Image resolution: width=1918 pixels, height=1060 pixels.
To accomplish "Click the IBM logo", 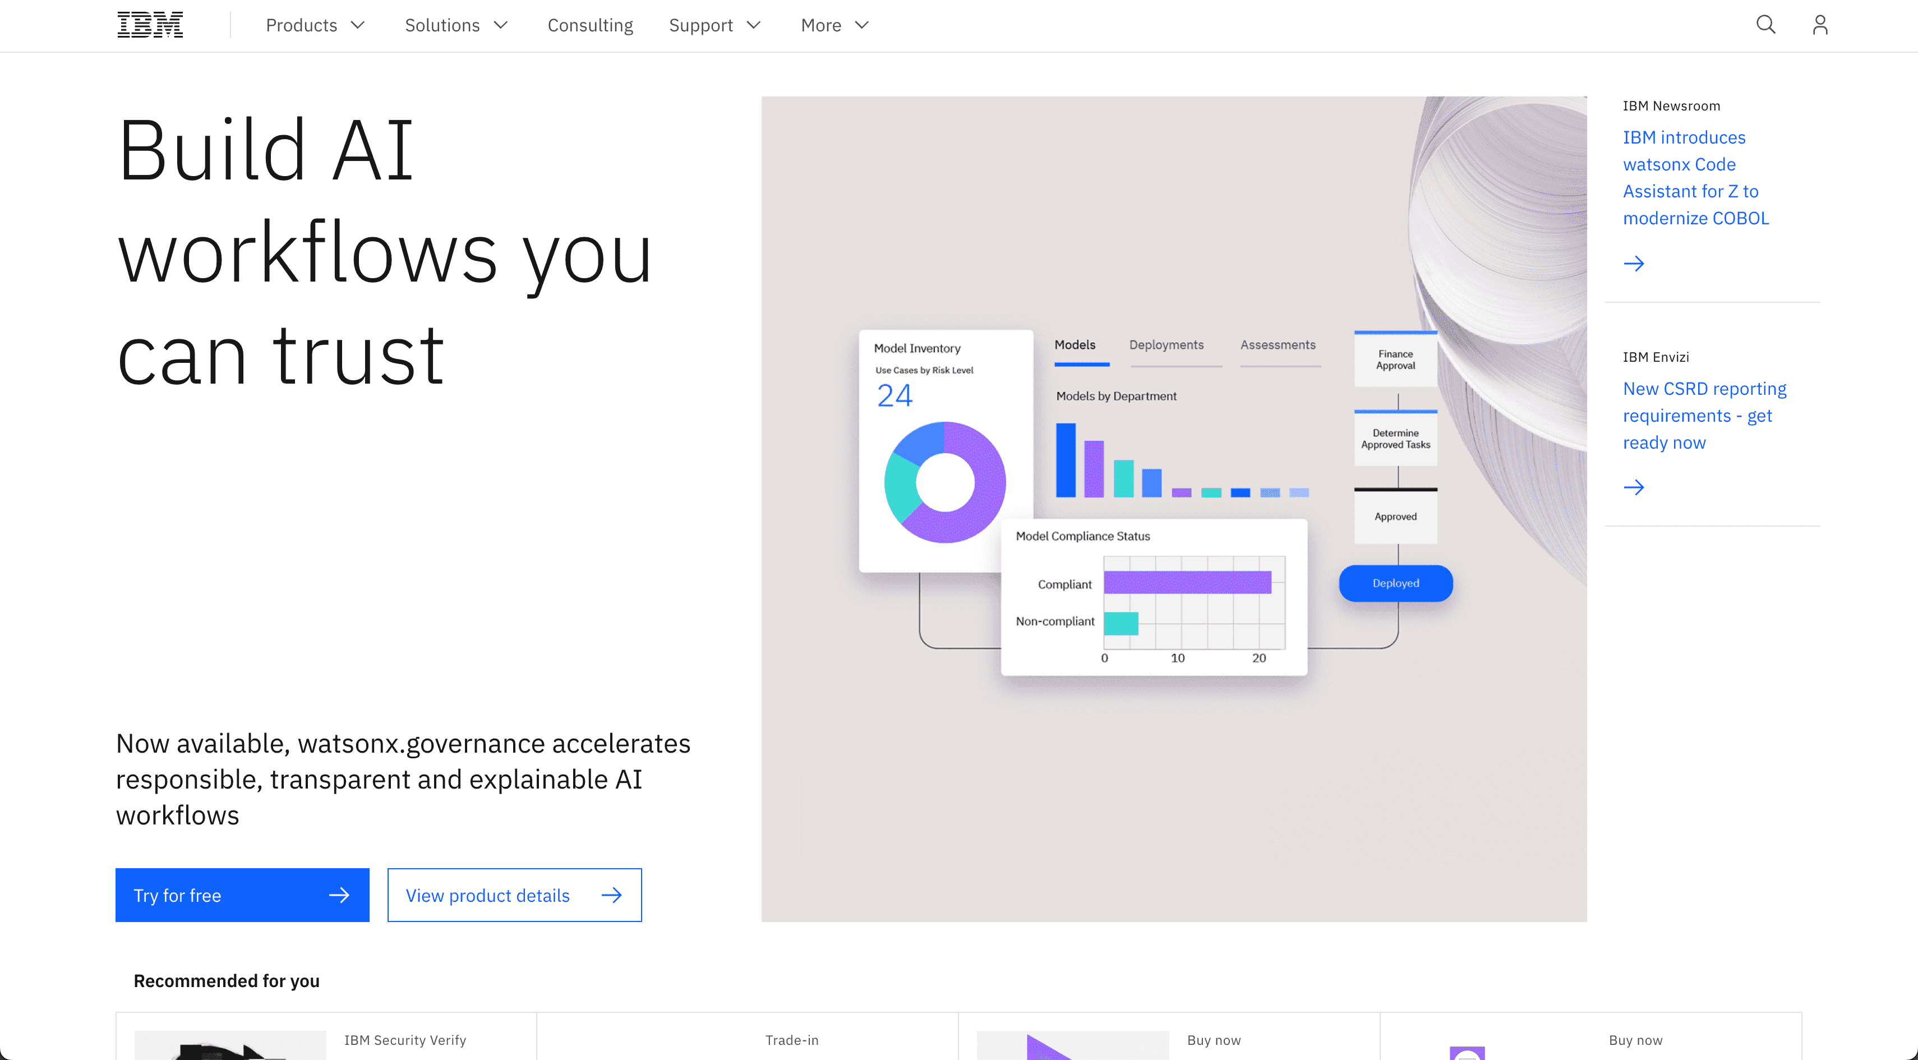I will [150, 25].
